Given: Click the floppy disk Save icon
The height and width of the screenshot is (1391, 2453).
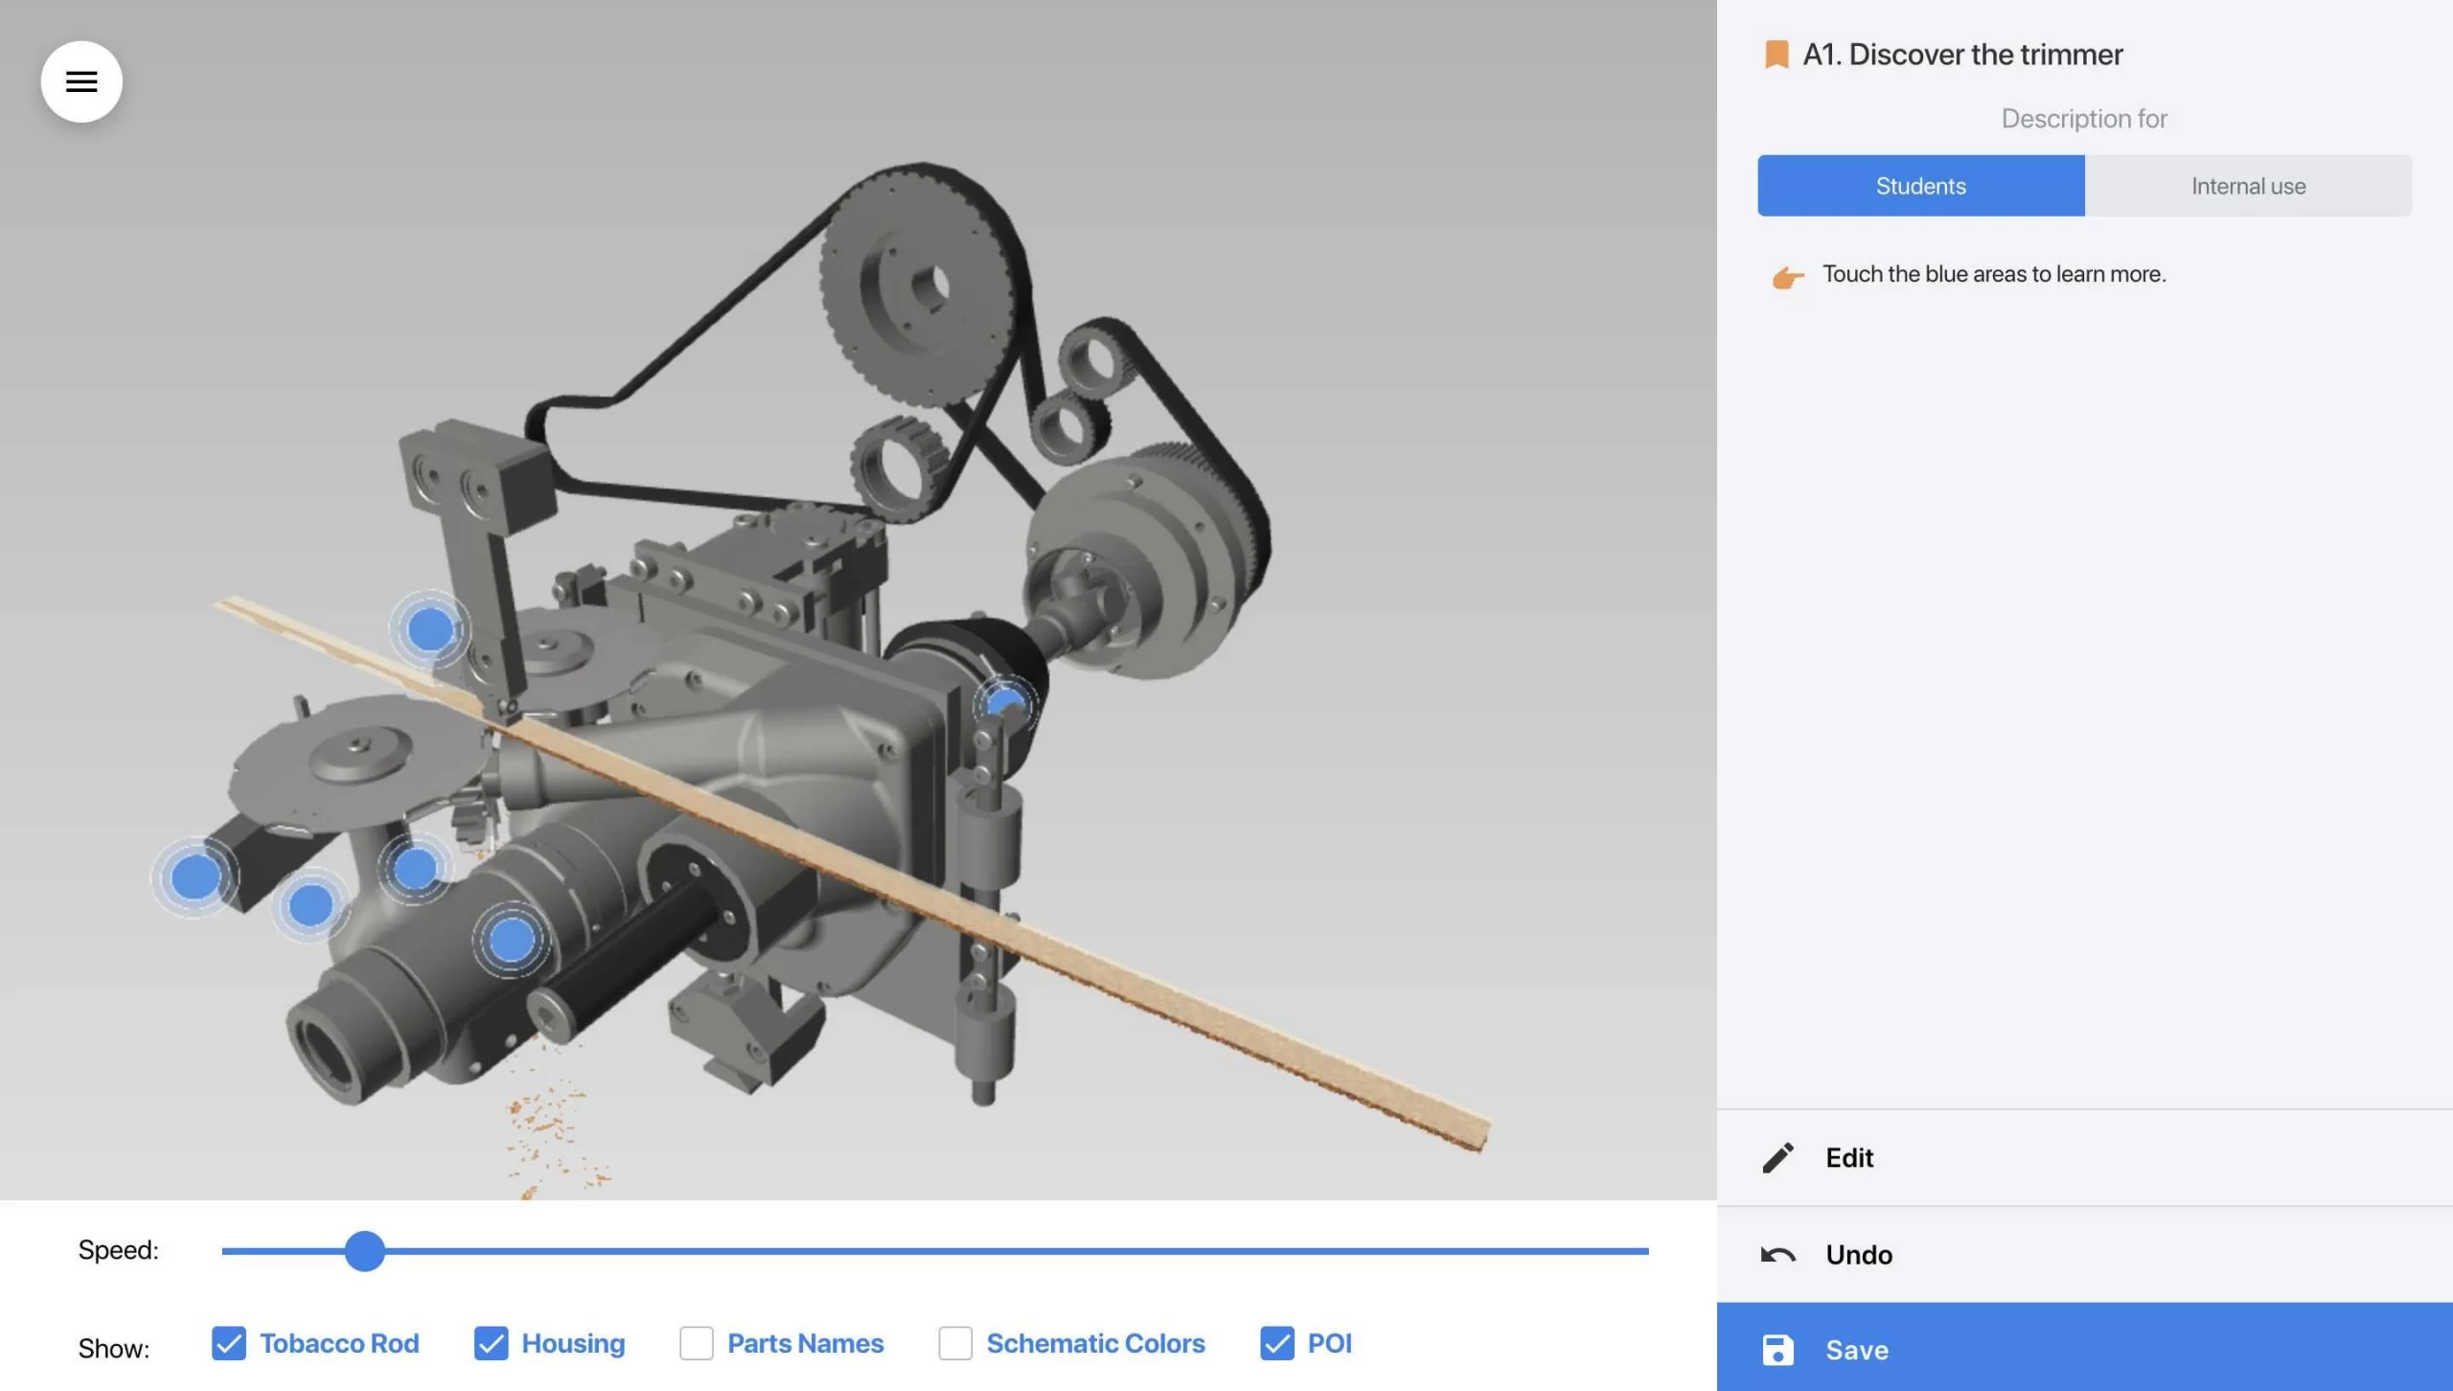Looking at the screenshot, I should tap(1777, 1350).
